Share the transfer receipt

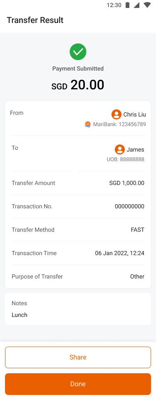coord(78,357)
